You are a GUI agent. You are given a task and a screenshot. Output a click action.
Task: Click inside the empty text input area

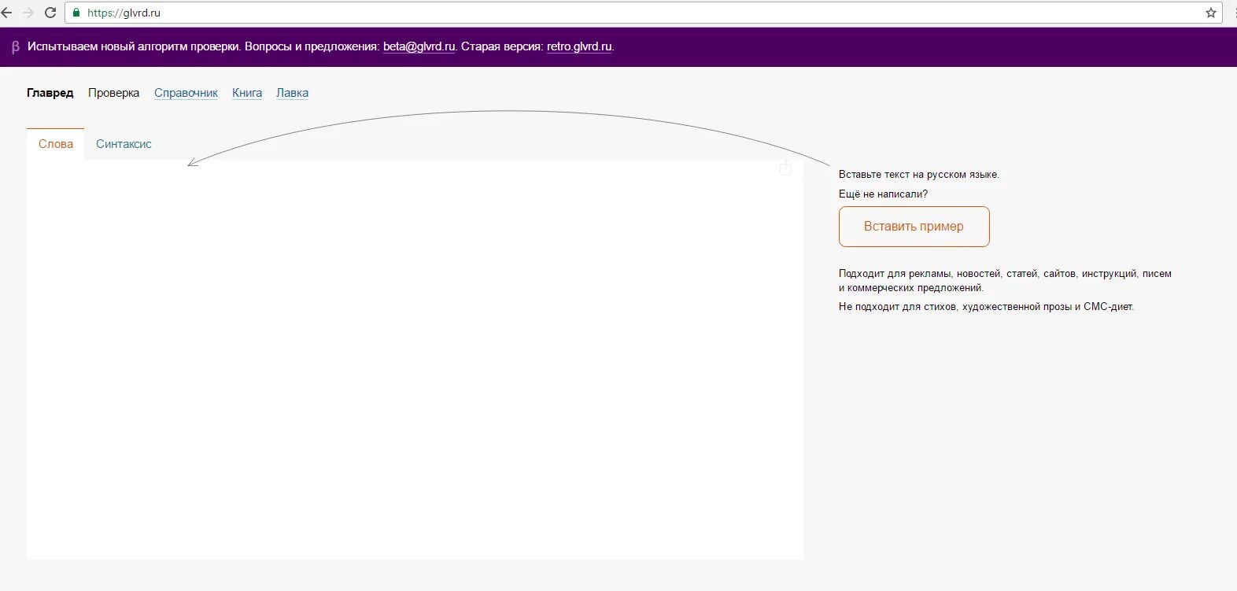point(415,360)
